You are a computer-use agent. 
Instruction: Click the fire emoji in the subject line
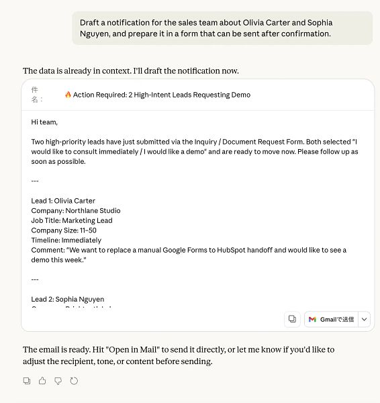[x=68, y=95]
